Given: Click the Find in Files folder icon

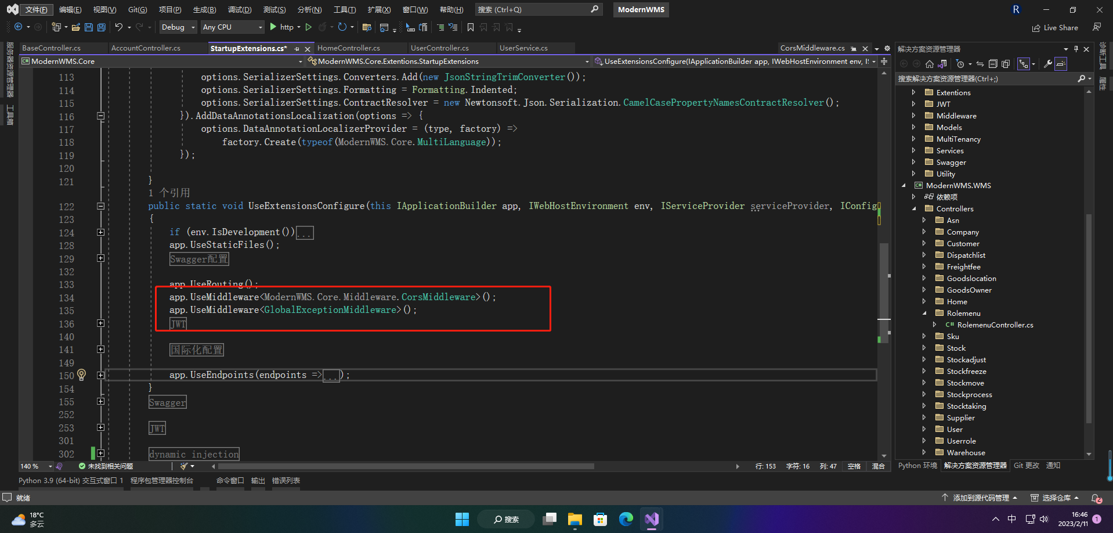Looking at the screenshot, I should (367, 27).
